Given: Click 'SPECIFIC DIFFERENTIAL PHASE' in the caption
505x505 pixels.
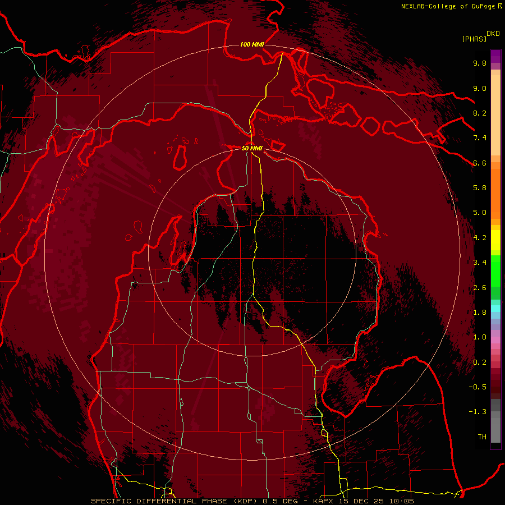Looking at the screenshot, I should click(159, 501).
